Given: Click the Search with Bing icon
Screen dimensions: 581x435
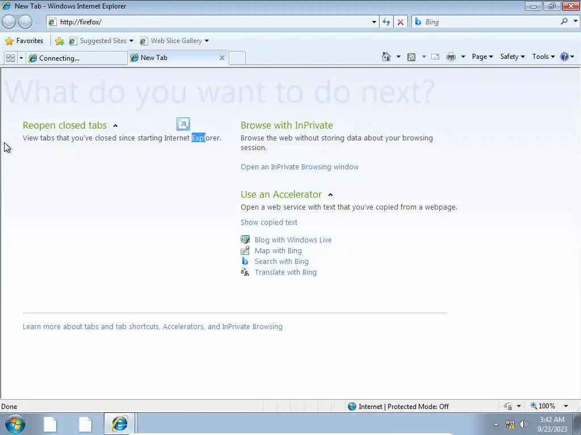Looking at the screenshot, I should (x=245, y=261).
